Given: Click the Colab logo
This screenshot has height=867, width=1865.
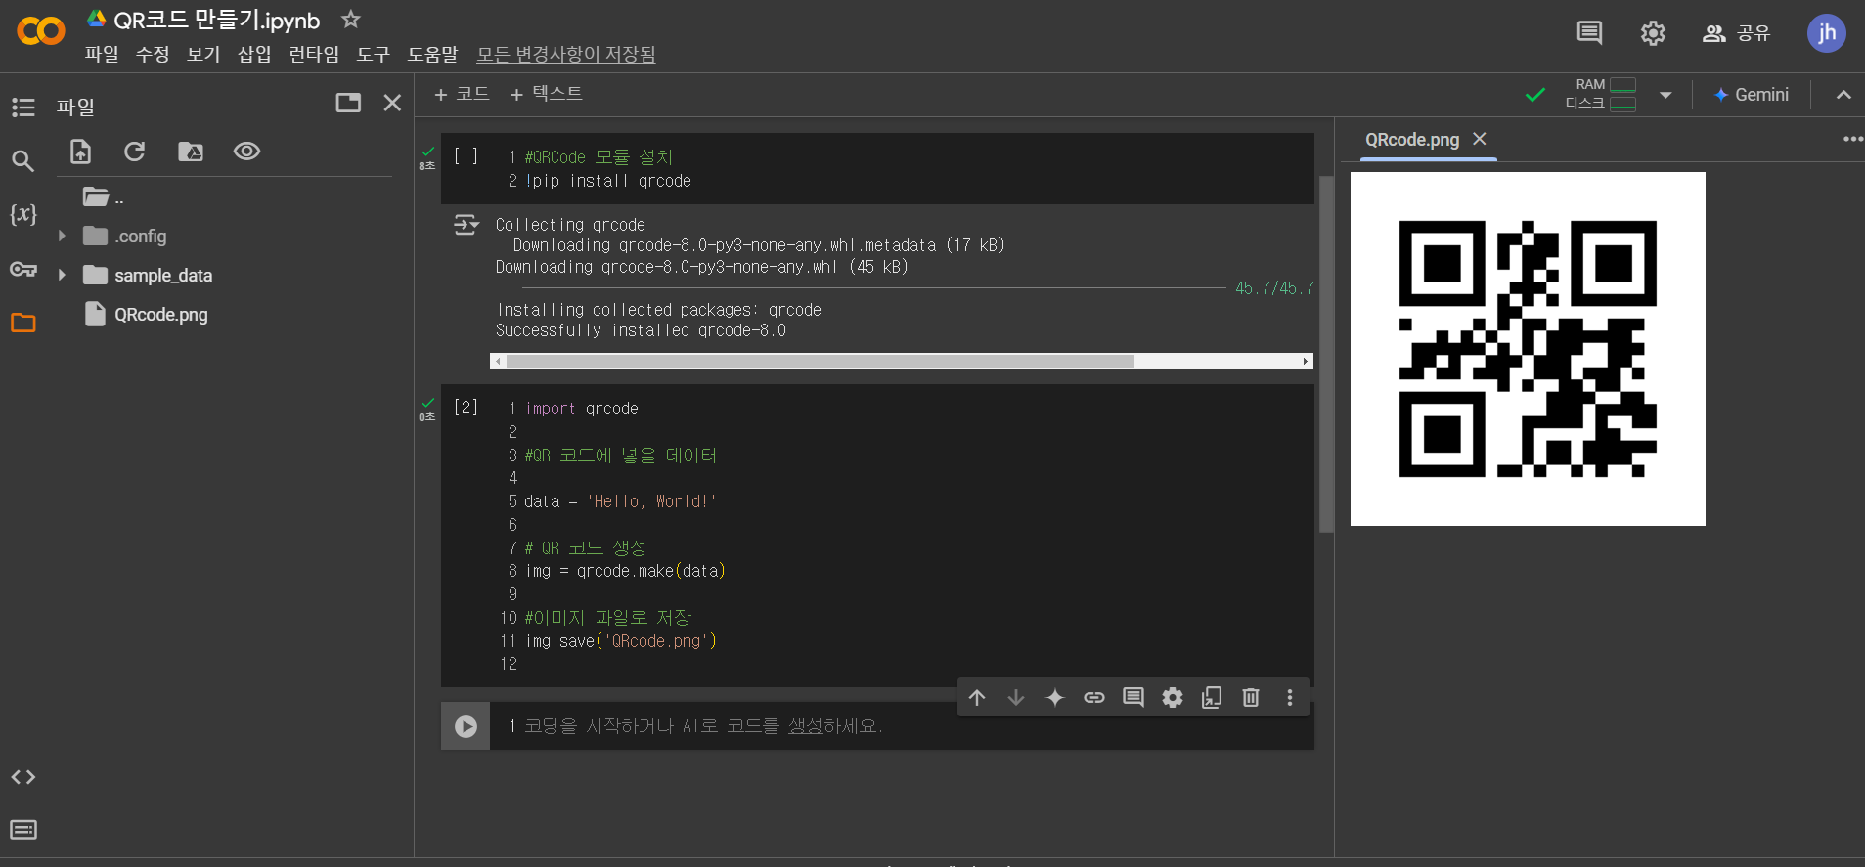Looking at the screenshot, I should pos(41,31).
